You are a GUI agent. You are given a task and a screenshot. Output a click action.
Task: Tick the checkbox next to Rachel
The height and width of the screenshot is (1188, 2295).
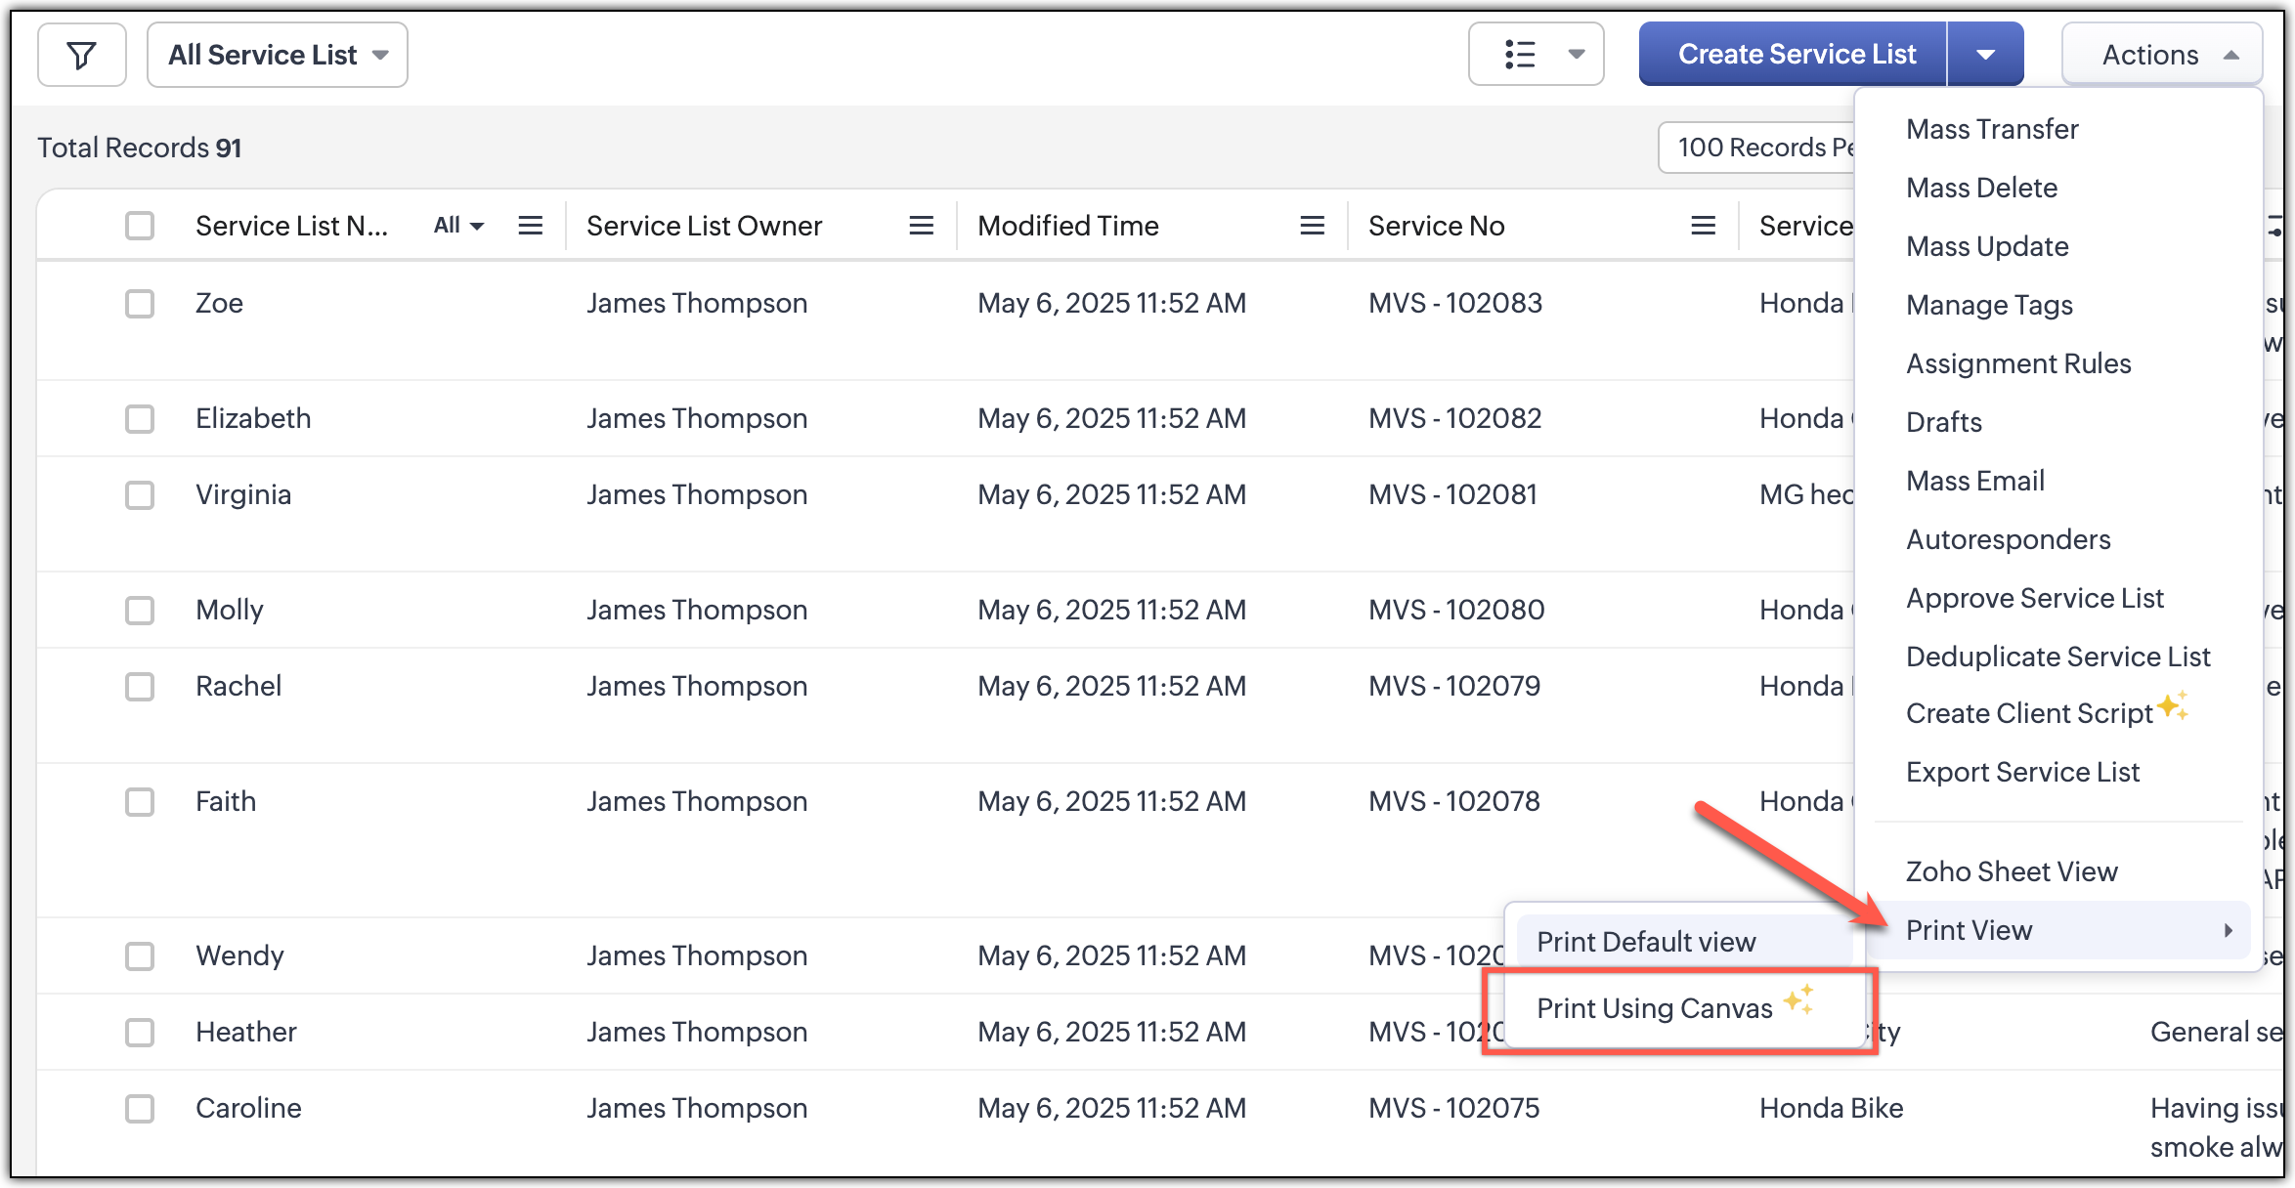tap(140, 687)
